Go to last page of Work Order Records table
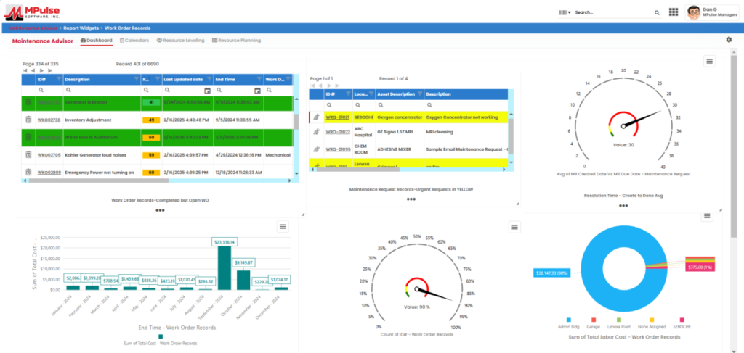Screen dimensions: 744x353 point(50,70)
